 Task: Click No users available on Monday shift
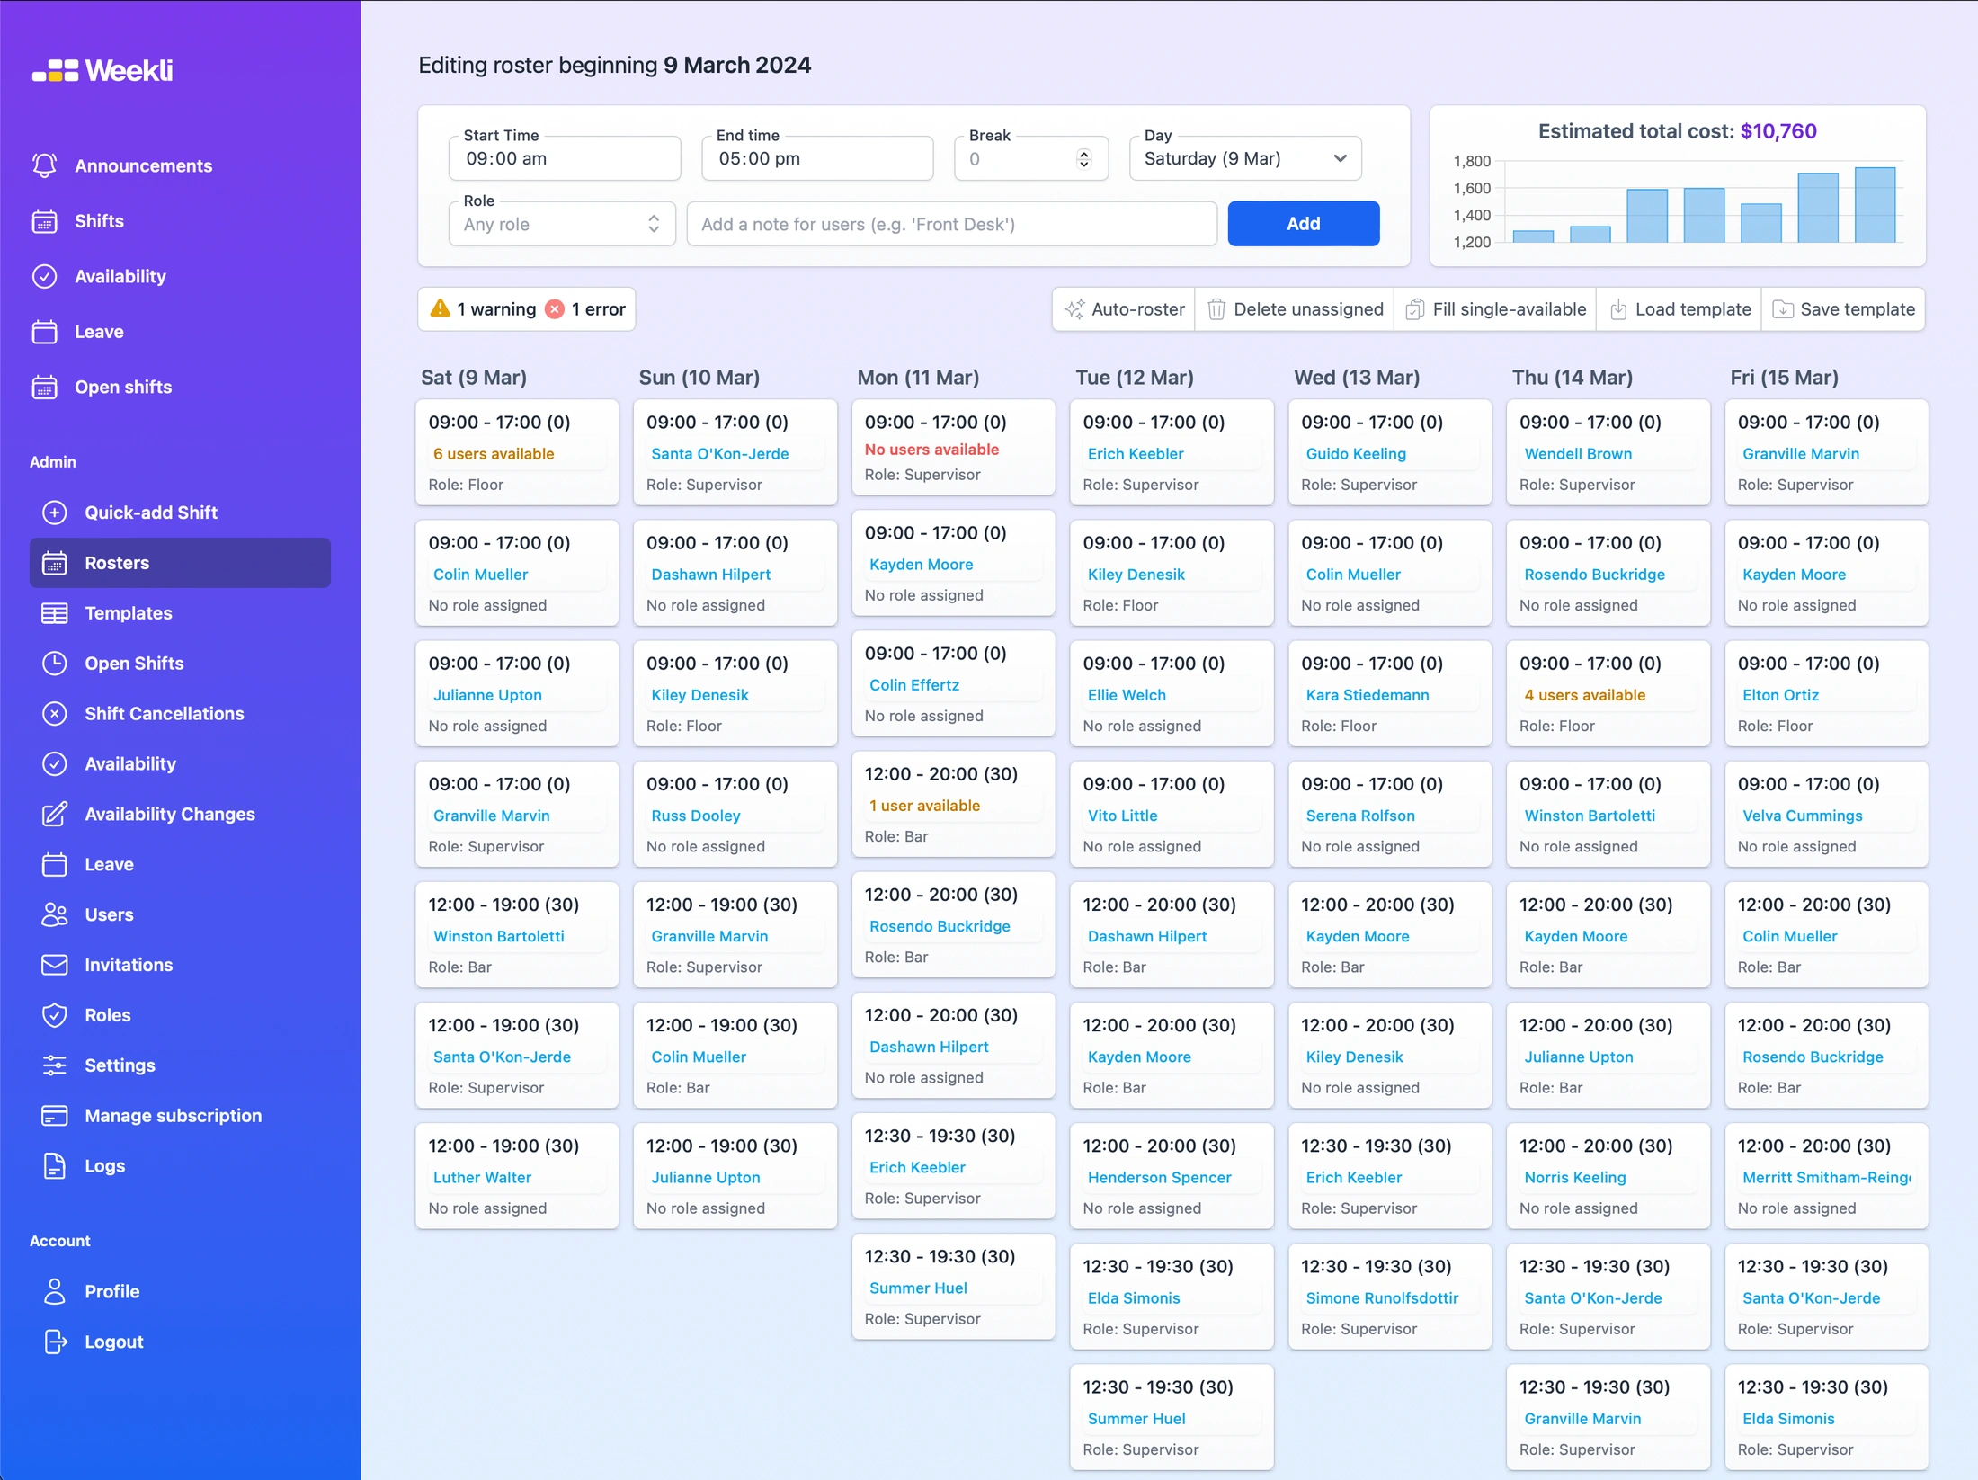click(x=931, y=450)
